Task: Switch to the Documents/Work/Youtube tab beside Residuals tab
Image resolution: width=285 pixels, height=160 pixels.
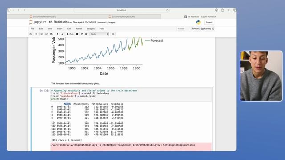Action: pos(122,17)
